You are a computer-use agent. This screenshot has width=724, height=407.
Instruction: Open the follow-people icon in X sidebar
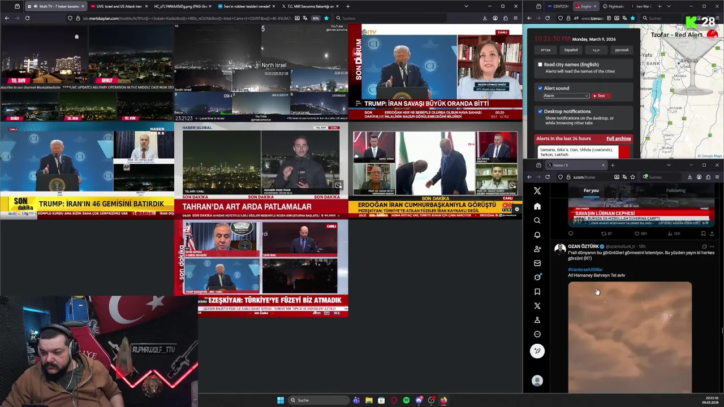[537, 249]
